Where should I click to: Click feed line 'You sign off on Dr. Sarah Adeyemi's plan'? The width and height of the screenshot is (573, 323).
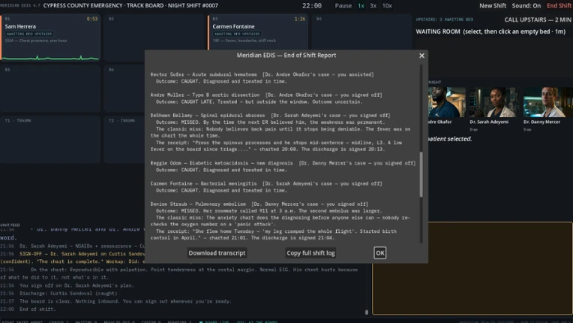[76, 285]
